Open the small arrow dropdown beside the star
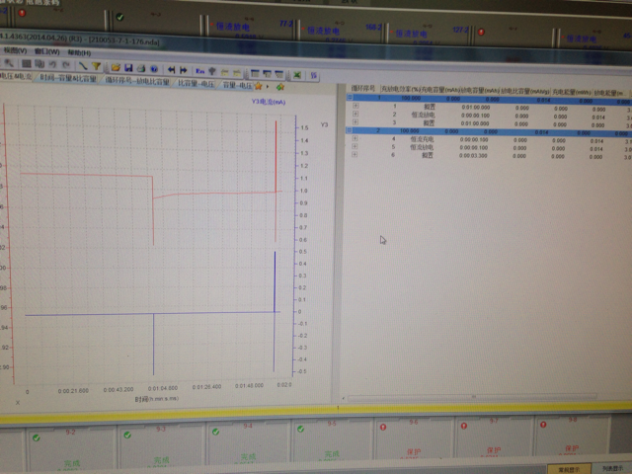Viewport: 632px width, 474px height. click(x=268, y=86)
